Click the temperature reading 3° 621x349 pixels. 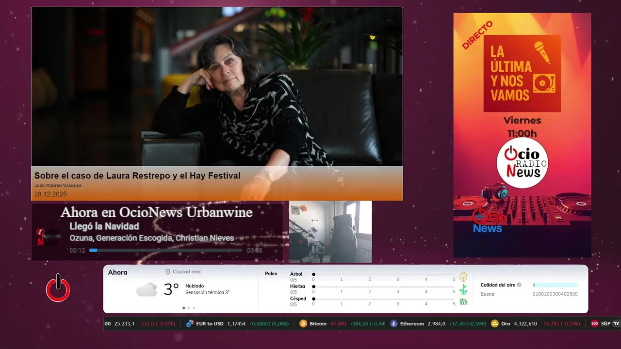(x=171, y=289)
